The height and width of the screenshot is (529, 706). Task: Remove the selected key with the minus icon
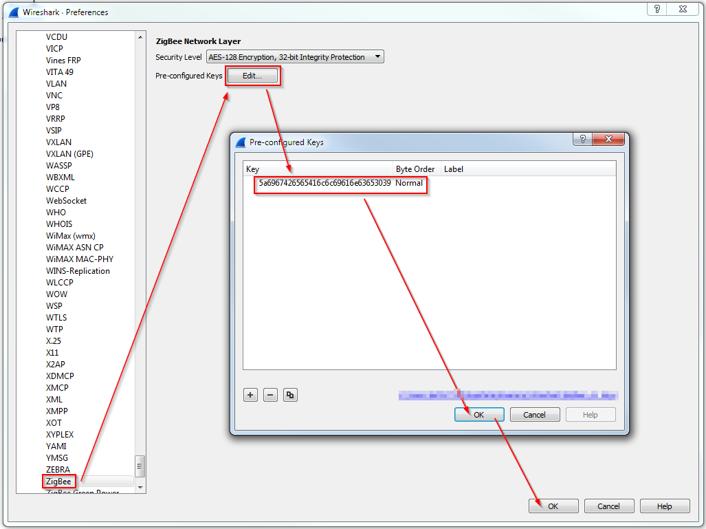pyautogui.click(x=270, y=395)
